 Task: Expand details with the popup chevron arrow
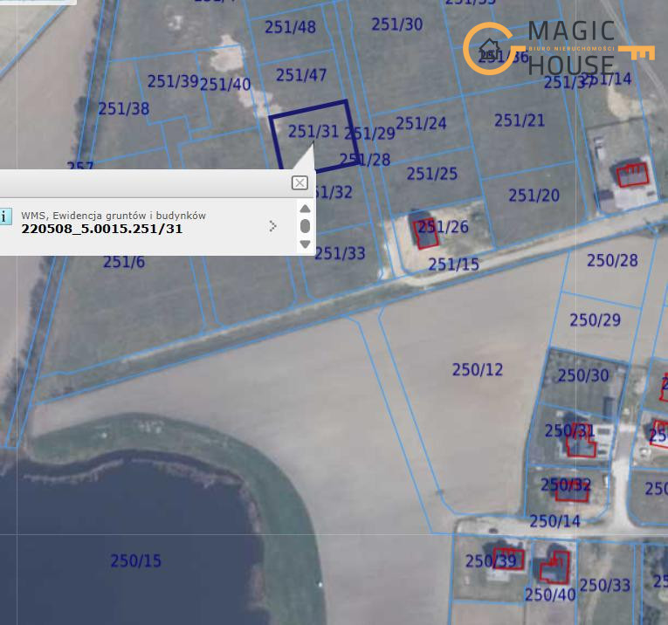[273, 226]
